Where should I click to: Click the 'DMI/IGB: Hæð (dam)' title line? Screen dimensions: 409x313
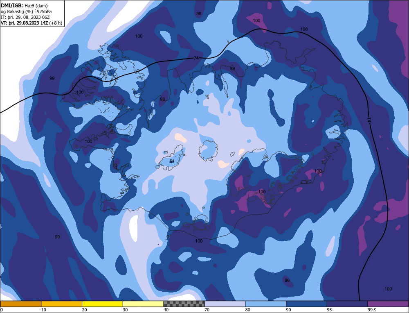(24, 5)
